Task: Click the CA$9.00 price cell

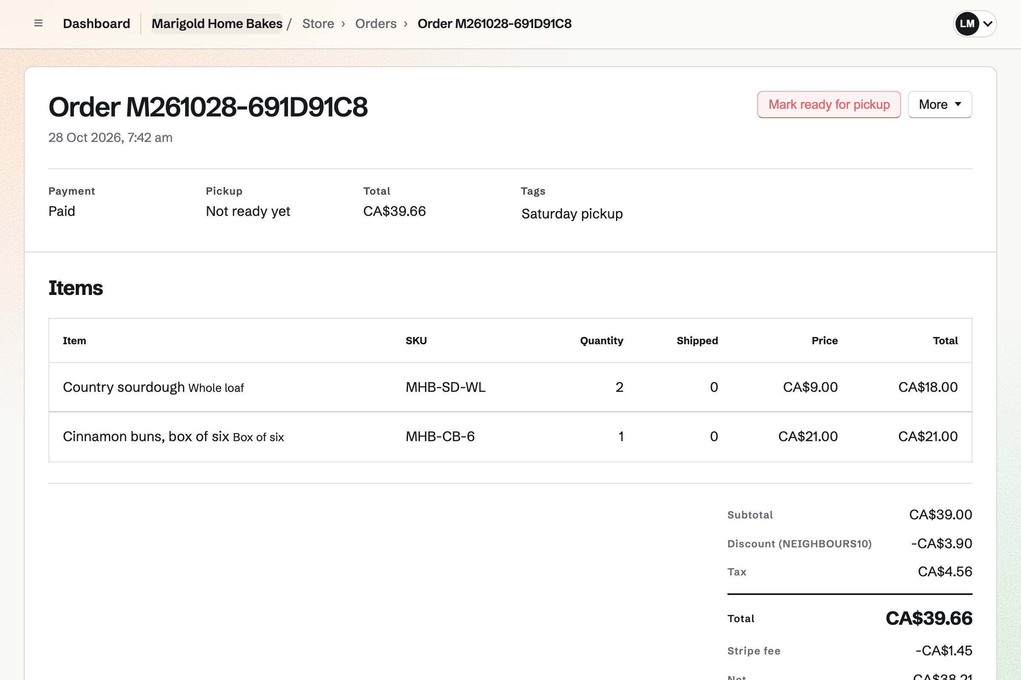Action: 810,387
